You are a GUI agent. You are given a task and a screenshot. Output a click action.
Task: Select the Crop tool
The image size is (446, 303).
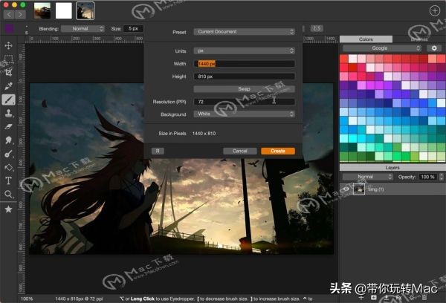(8, 73)
